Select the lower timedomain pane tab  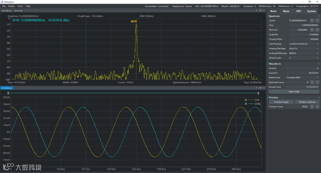[x=7, y=88]
